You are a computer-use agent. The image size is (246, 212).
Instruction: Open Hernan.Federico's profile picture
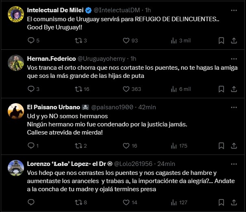(x=15, y=62)
